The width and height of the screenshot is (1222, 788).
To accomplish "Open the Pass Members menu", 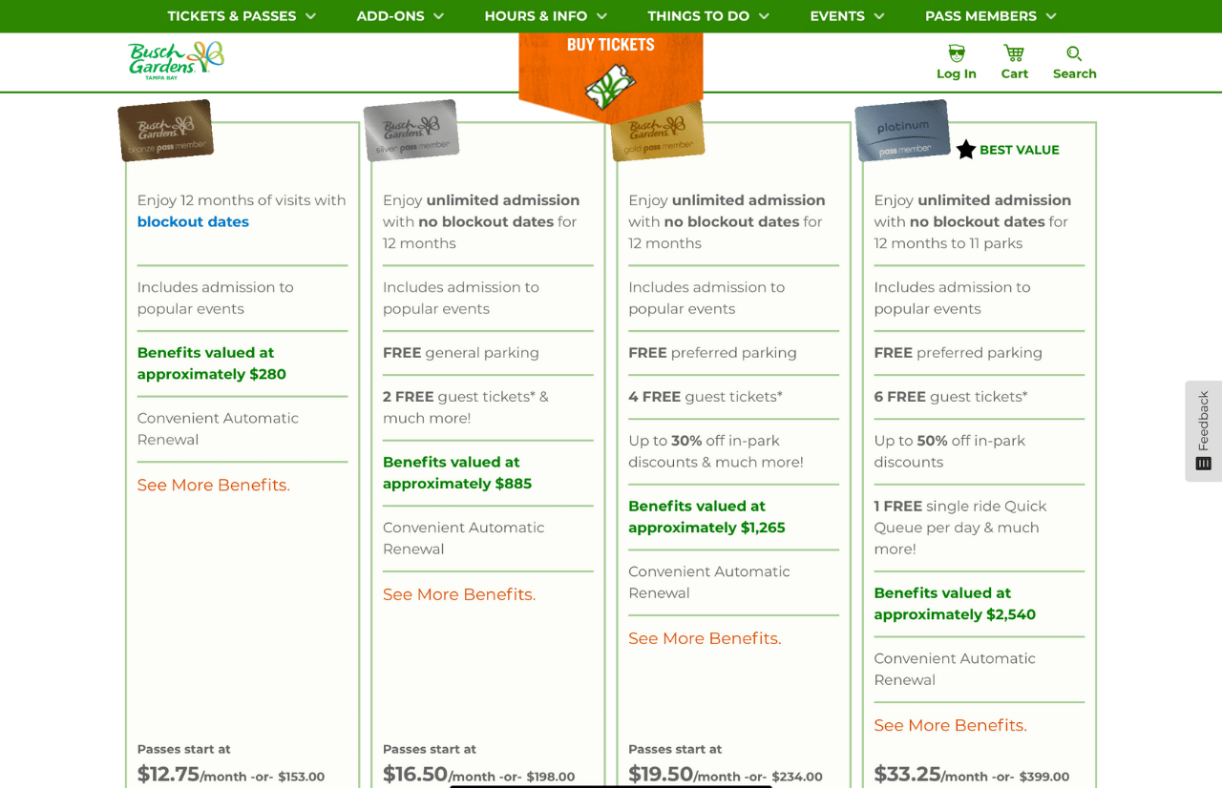I will (980, 16).
